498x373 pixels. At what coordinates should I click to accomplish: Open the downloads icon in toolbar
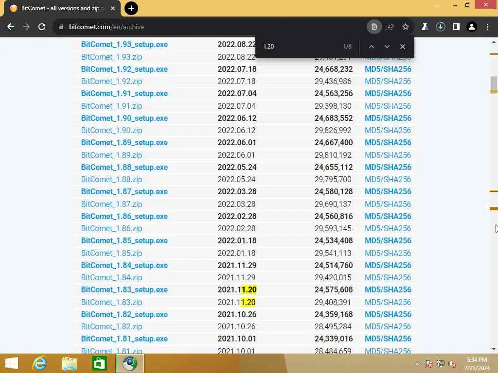[441, 27]
